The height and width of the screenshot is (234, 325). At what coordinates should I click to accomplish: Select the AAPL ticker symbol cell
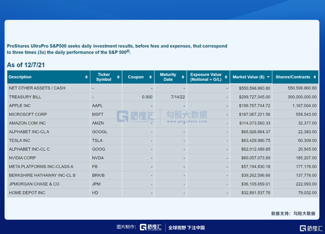point(98,106)
